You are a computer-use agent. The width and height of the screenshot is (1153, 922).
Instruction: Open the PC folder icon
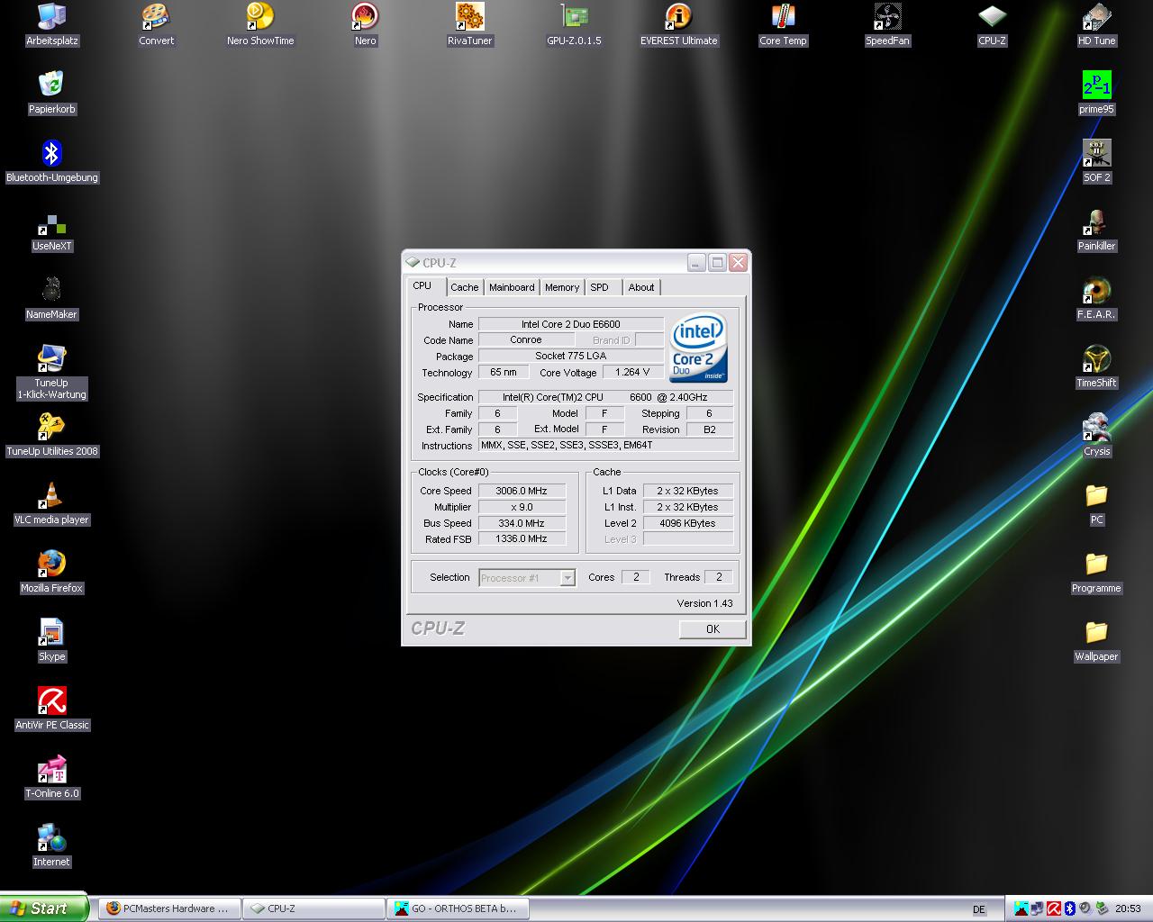click(1096, 503)
